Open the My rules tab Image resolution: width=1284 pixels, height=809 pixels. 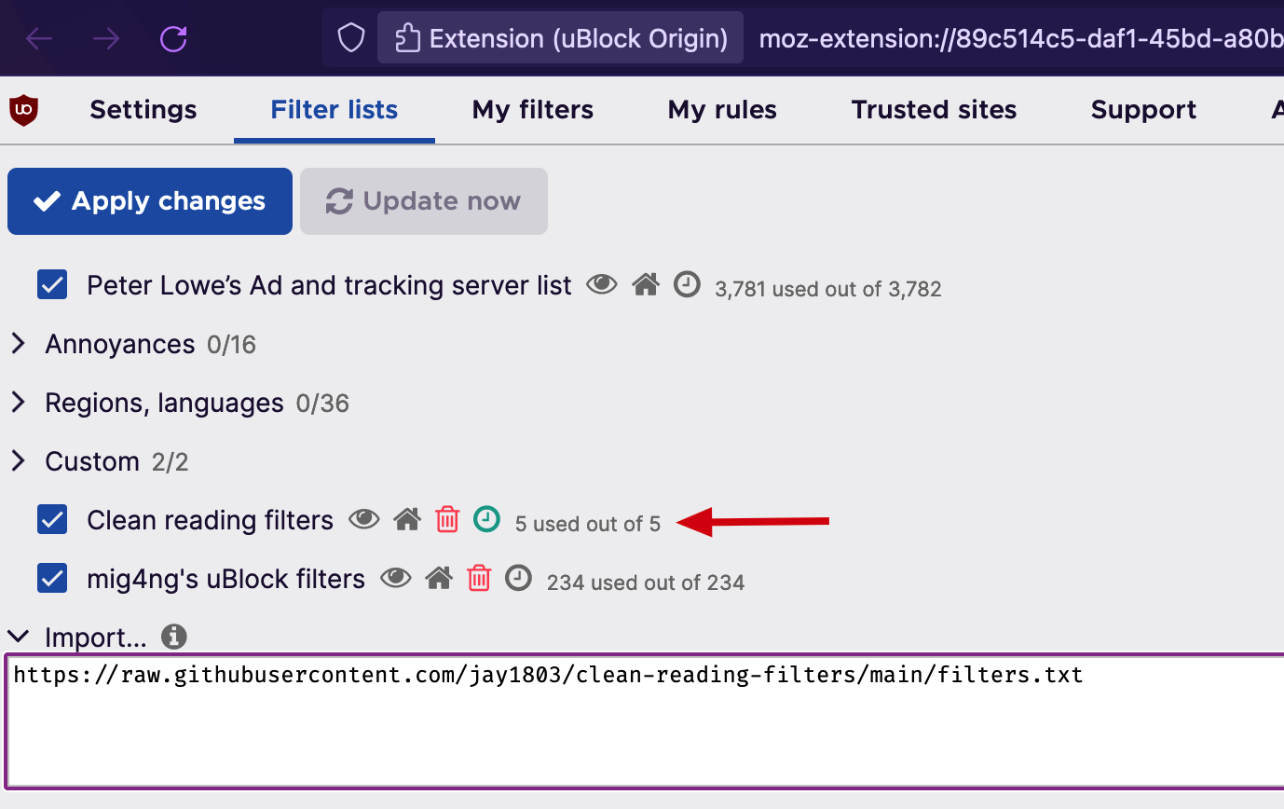click(722, 110)
